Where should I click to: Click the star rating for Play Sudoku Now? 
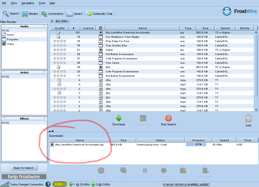tap(60, 45)
